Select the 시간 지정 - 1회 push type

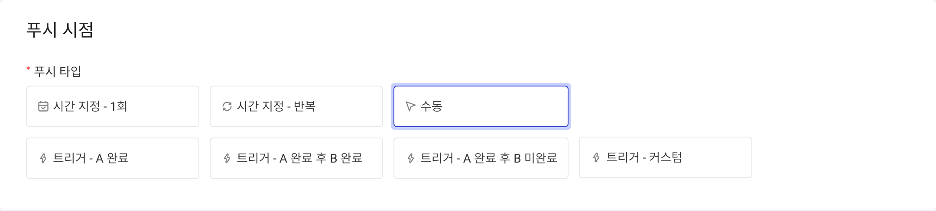[x=113, y=106]
